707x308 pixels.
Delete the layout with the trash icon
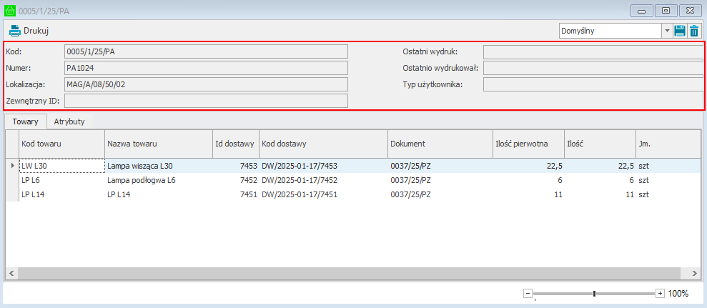(694, 31)
